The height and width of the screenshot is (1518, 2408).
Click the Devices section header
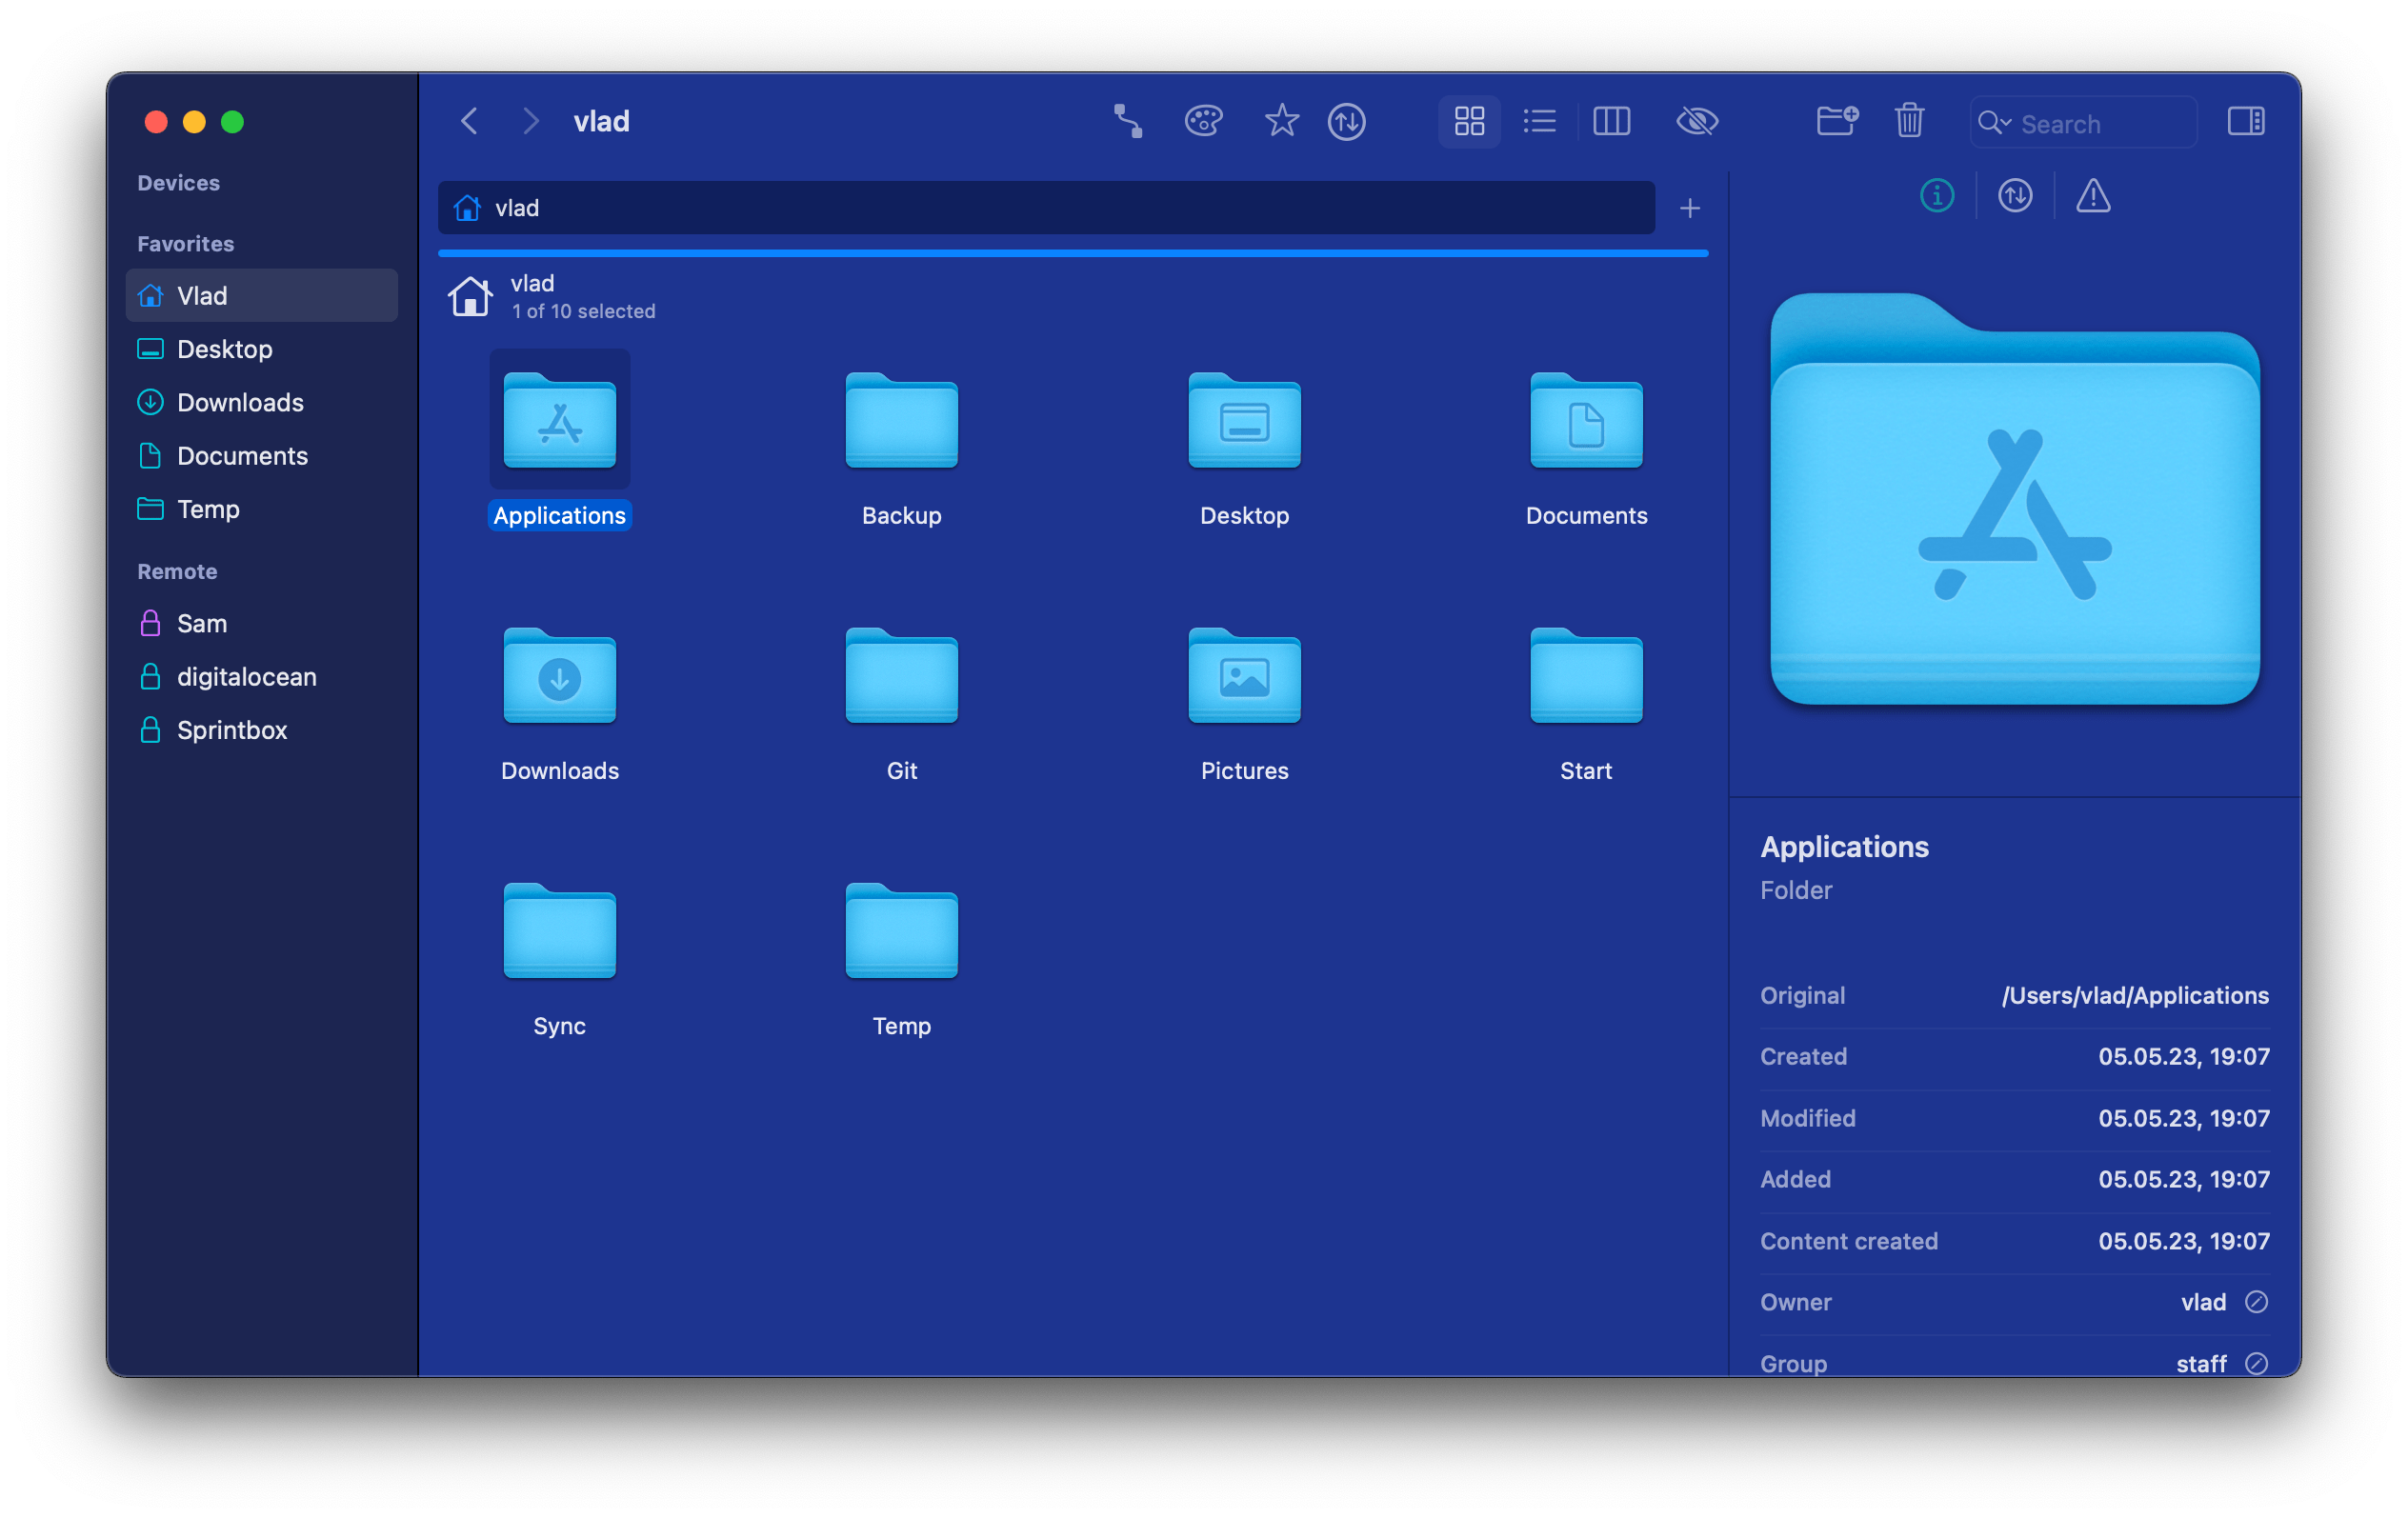point(179,183)
